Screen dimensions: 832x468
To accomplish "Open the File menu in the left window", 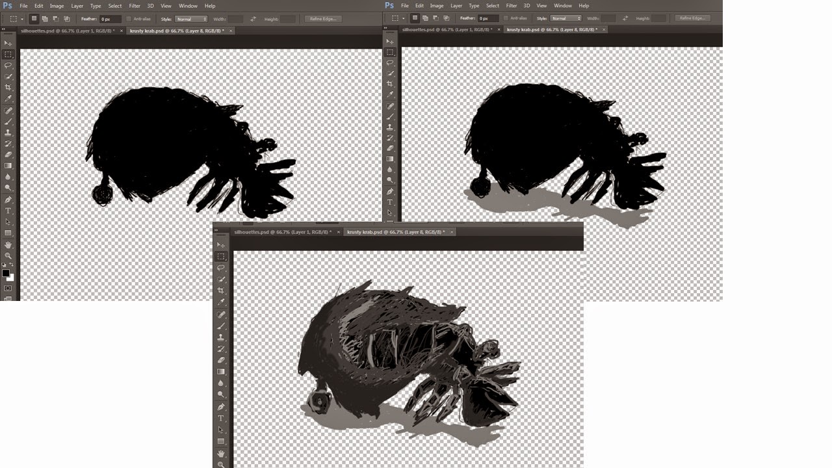I will [23, 6].
